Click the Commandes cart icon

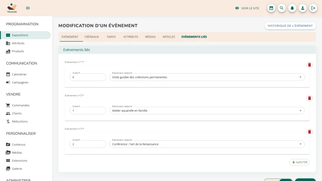tap(8, 105)
